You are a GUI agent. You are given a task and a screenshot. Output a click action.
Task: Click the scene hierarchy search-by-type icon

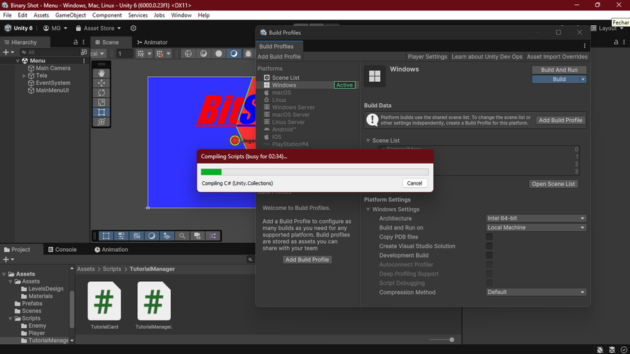[x=83, y=52]
